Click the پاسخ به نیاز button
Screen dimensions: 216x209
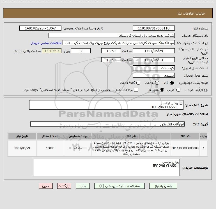[163, 186]
